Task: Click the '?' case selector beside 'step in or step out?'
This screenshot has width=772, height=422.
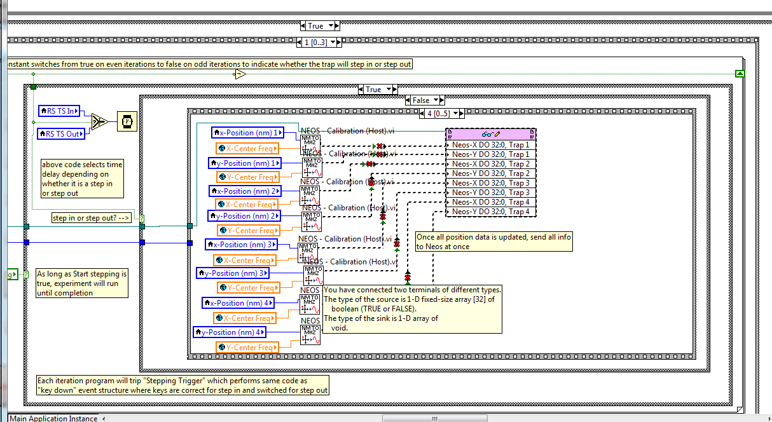Action: coord(142,218)
